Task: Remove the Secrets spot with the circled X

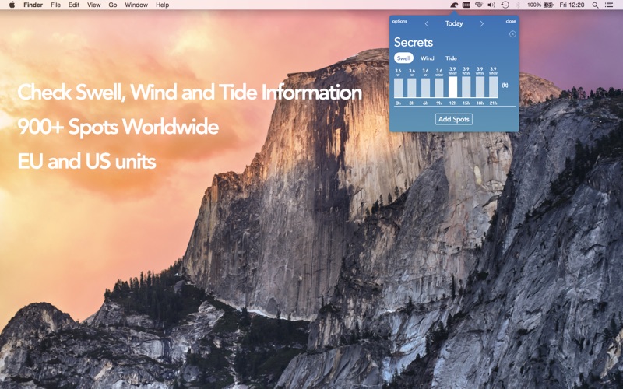Action: 512,34
